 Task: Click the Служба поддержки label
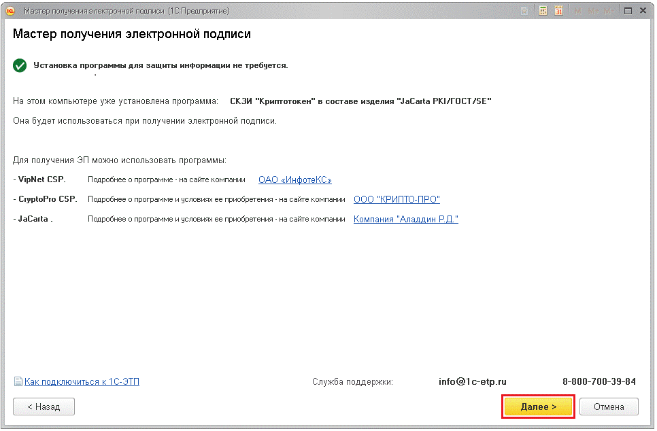[x=352, y=382]
